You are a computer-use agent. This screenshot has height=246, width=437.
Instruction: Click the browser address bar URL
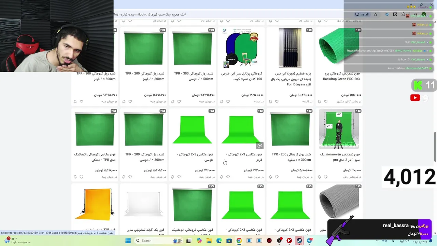(x=150, y=14)
